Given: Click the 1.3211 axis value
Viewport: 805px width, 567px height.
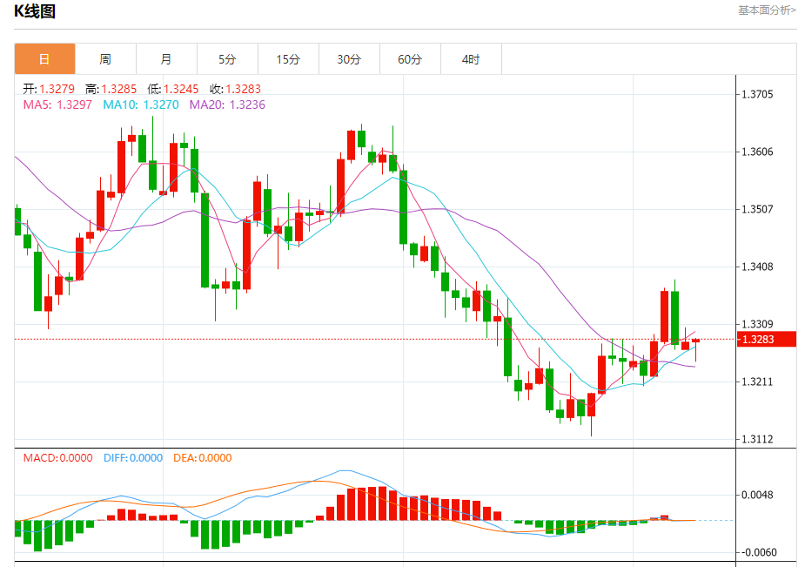Looking at the screenshot, I should click(x=757, y=381).
